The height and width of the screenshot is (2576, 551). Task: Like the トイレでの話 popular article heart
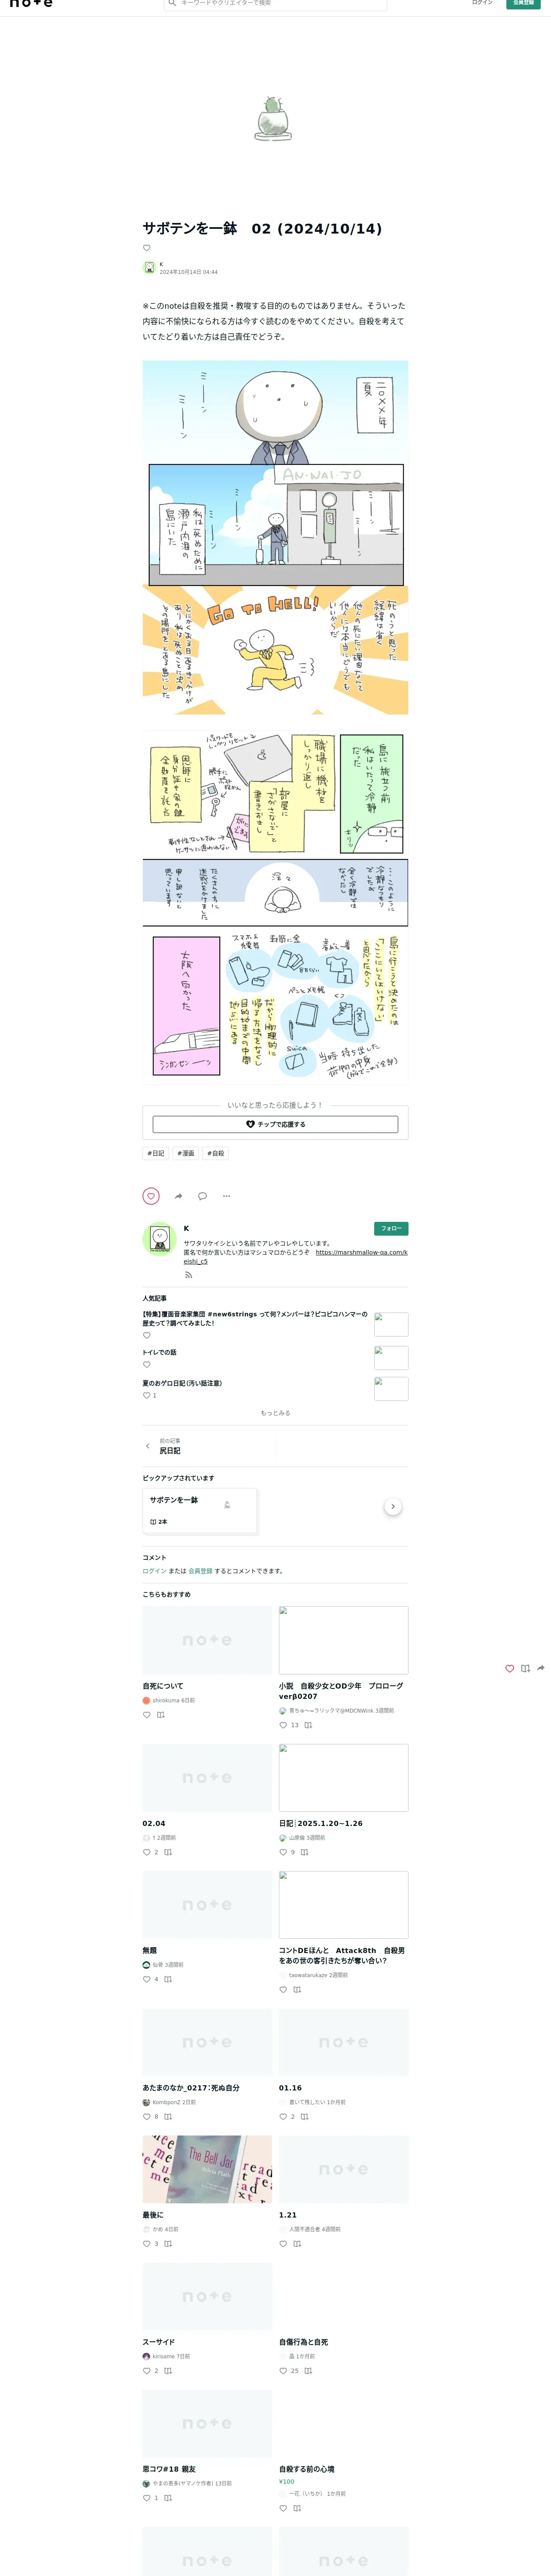point(147,1365)
